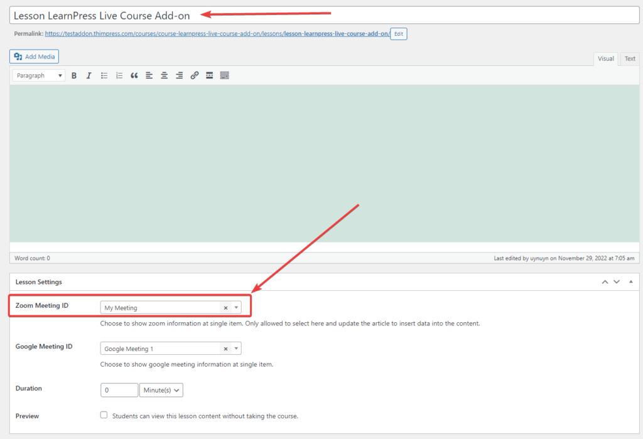The width and height of the screenshot is (643, 439).
Task: Click Edit next to the permalink
Action: [x=398, y=35]
